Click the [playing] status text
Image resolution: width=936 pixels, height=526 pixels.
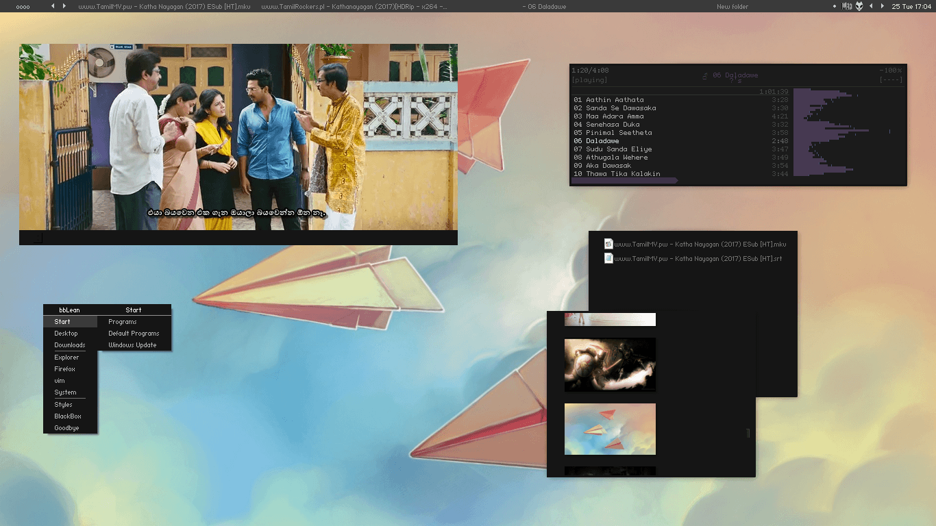tap(589, 80)
